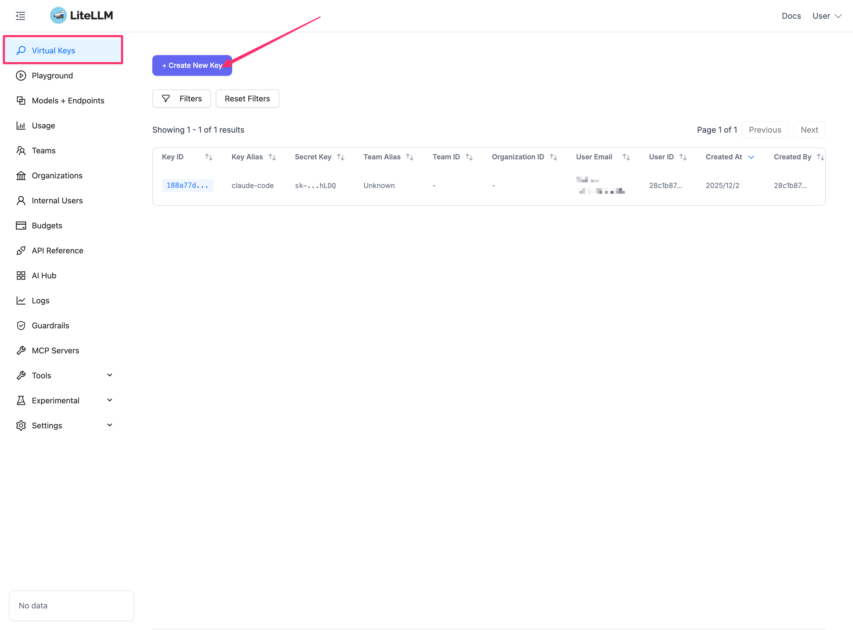Image resolution: width=853 pixels, height=630 pixels.
Task: Click the Guardrails shield icon
Action: [21, 325]
